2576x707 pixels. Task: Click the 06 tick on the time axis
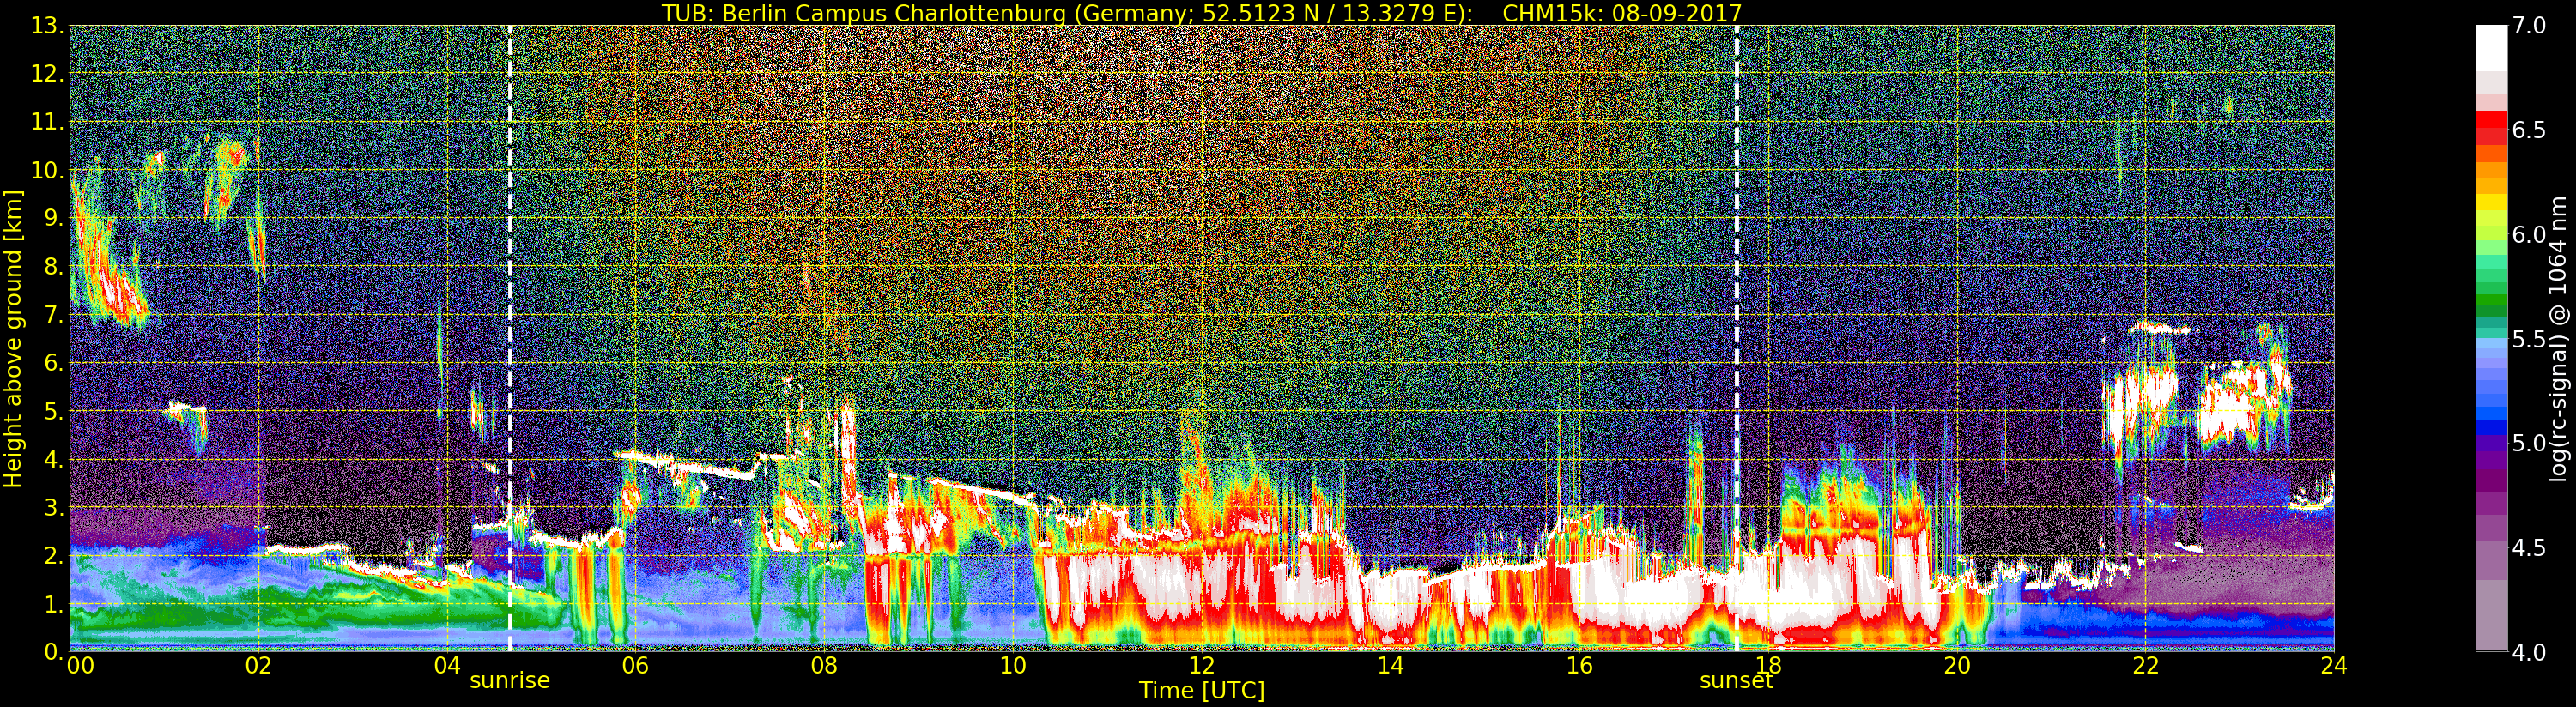pos(635,666)
